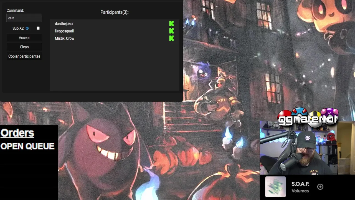Click the S.O.A.P. album art thumbnail

[x=275, y=187]
